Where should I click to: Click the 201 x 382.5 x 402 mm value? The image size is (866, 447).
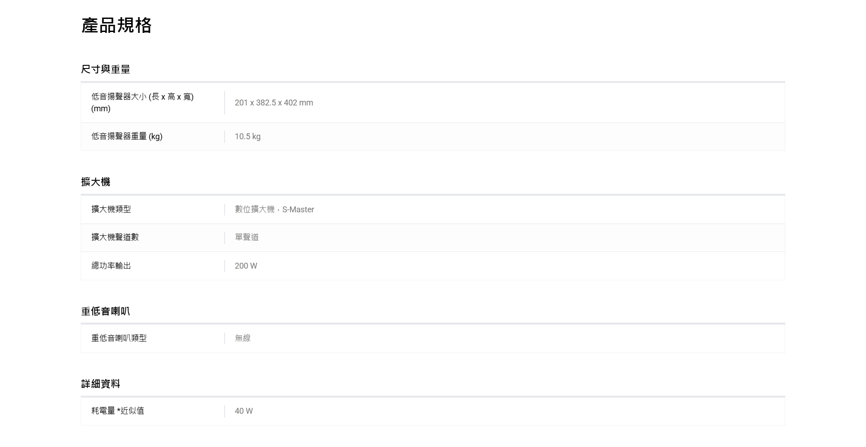click(x=273, y=103)
